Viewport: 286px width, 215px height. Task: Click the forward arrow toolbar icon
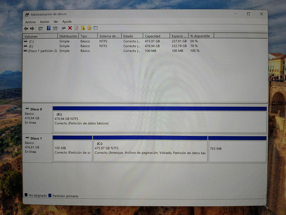pos(32,28)
